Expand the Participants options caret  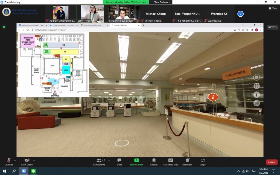[109, 160]
